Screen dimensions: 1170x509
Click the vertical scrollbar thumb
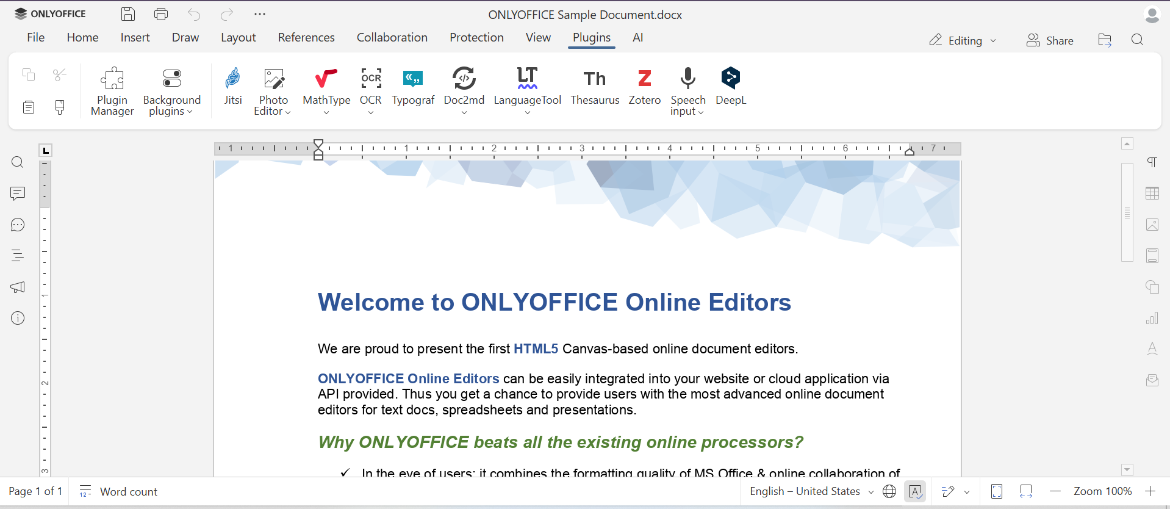(x=1127, y=212)
